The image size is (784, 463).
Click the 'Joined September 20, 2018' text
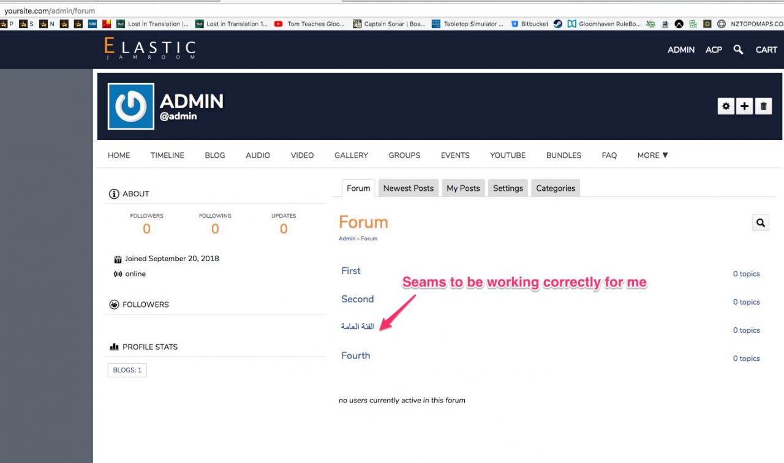coord(172,259)
